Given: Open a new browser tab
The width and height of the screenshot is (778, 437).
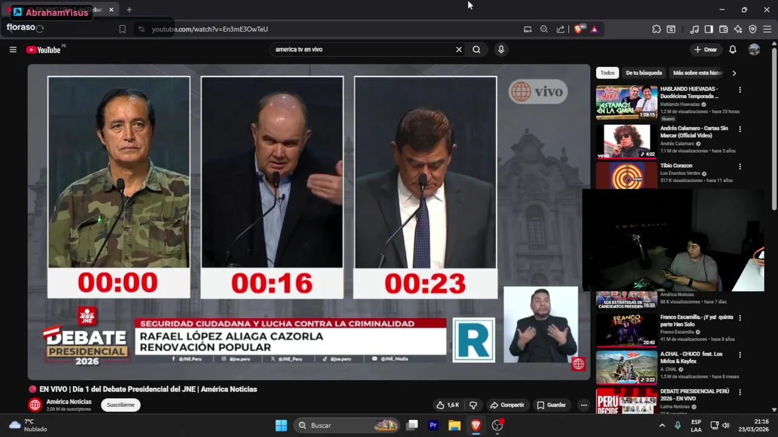Looking at the screenshot, I should tap(129, 10).
